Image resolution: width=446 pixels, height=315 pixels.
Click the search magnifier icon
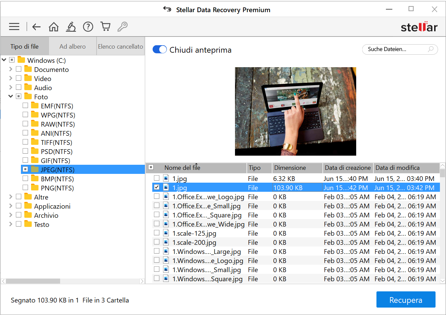[431, 49]
